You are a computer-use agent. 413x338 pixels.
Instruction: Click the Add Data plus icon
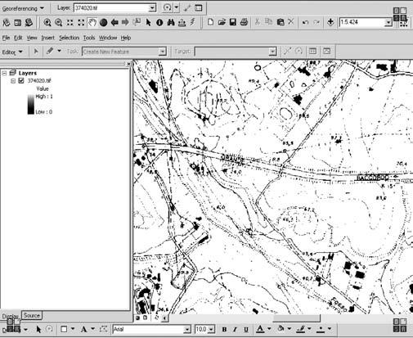(x=330, y=22)
